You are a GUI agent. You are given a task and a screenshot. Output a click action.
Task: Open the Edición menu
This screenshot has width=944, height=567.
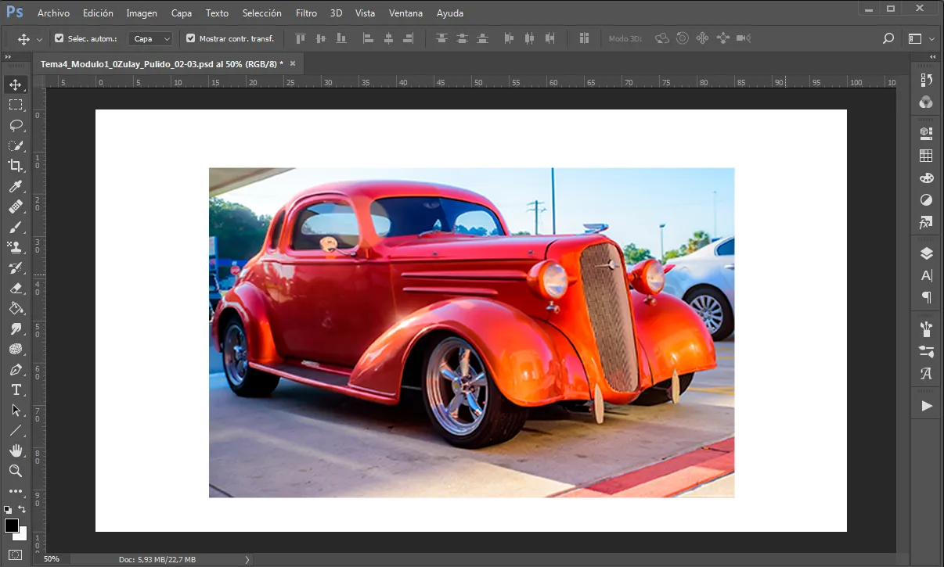click(98, 13)
